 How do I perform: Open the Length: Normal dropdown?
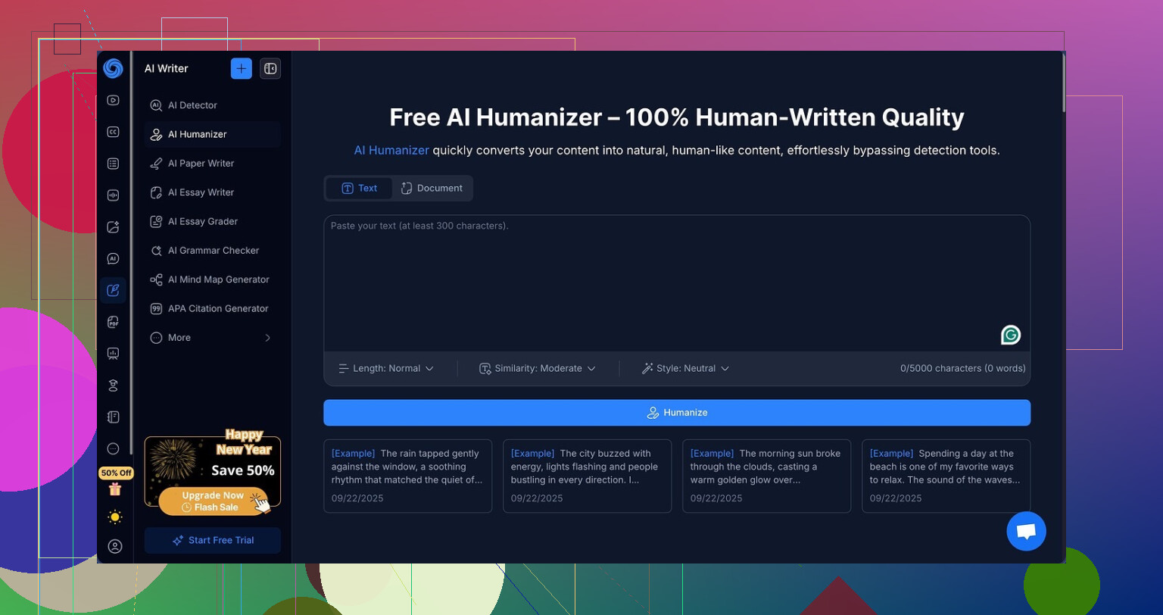[387, 368]
